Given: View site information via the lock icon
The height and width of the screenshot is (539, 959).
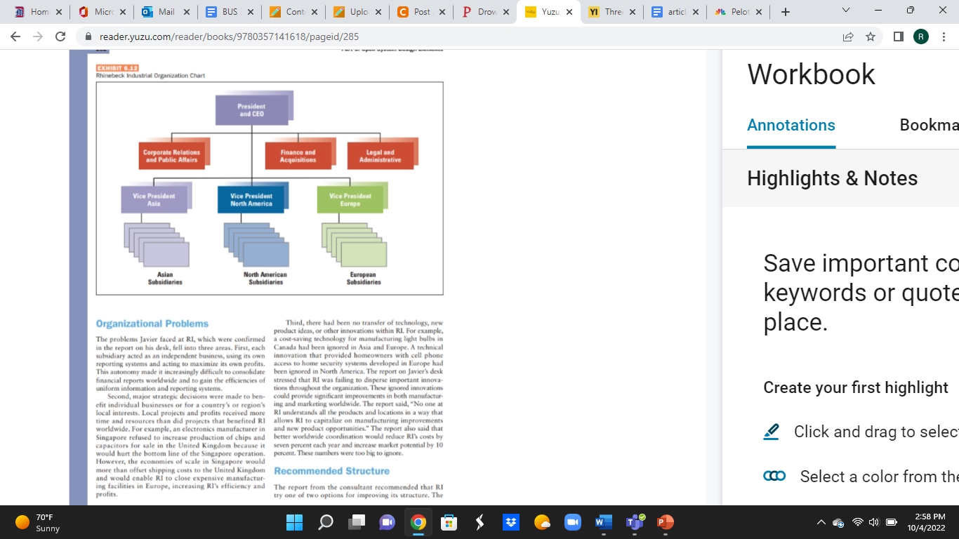Looking at the screenshot, I should click(x=88, y=36).
